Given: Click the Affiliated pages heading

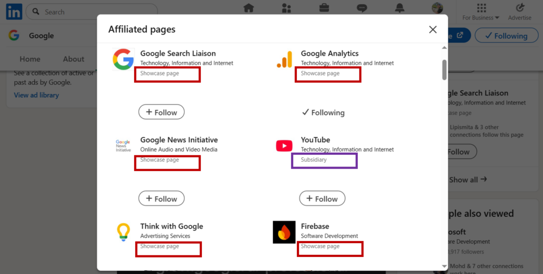Looking at the screenshot, I should [x=142, y=30].
